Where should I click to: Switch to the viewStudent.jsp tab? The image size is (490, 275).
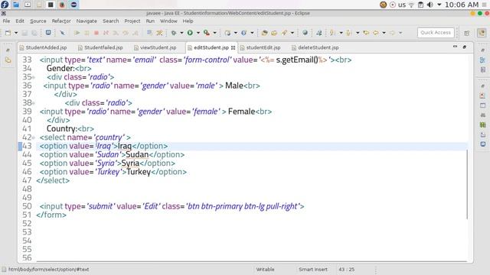155,47
